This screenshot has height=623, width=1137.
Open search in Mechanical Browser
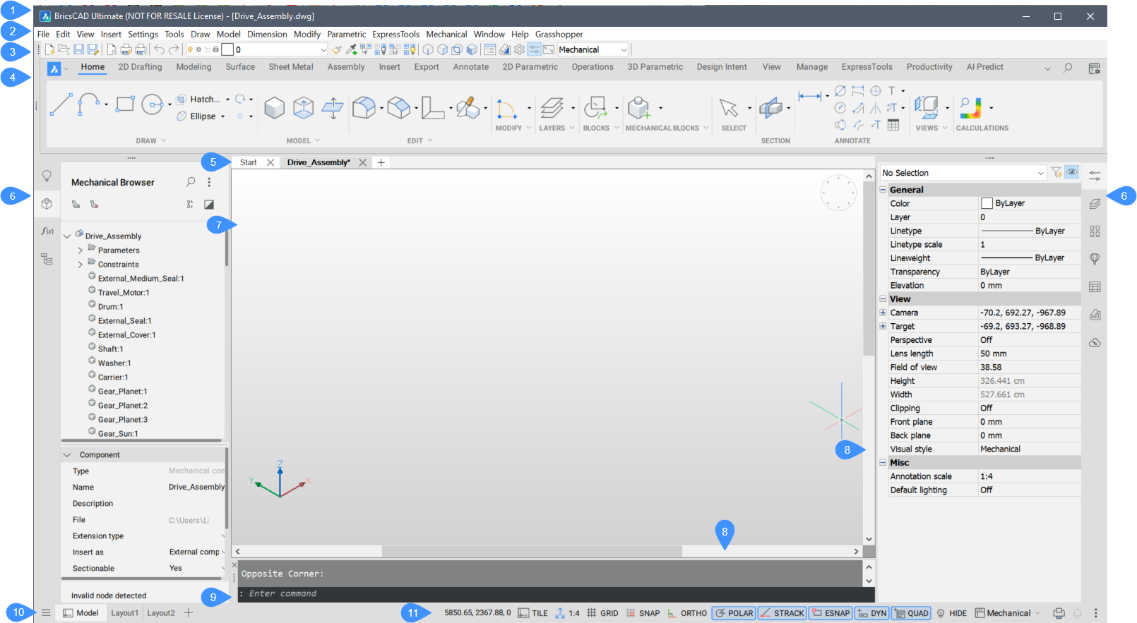[x=191, y=182]
